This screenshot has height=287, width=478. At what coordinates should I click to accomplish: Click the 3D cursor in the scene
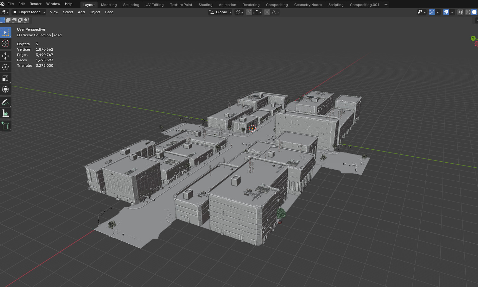coord(252,128)
